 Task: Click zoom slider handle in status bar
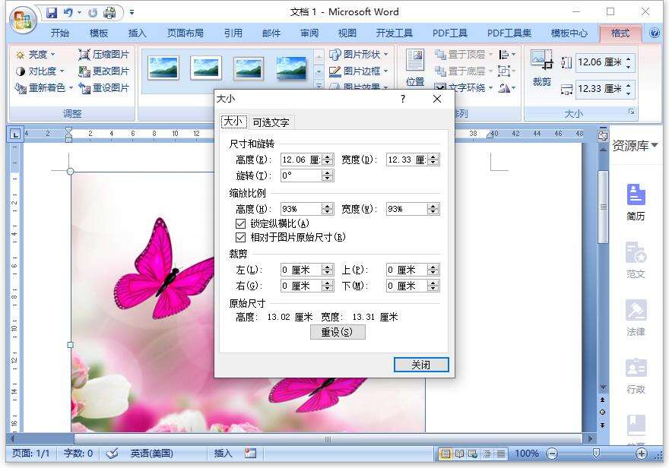tap(596, 453)
